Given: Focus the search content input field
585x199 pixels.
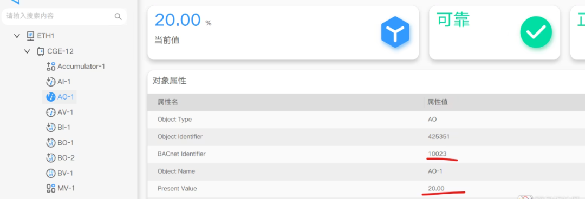Looking at the screenshot, I should pyautogui.click(x=60, y=16).
